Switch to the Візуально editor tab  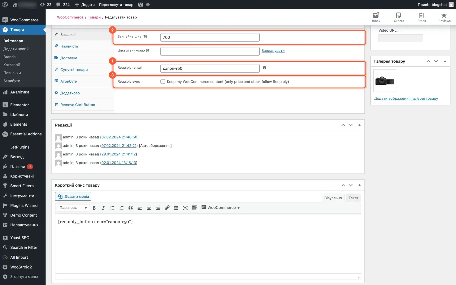(x=333, y=198)
